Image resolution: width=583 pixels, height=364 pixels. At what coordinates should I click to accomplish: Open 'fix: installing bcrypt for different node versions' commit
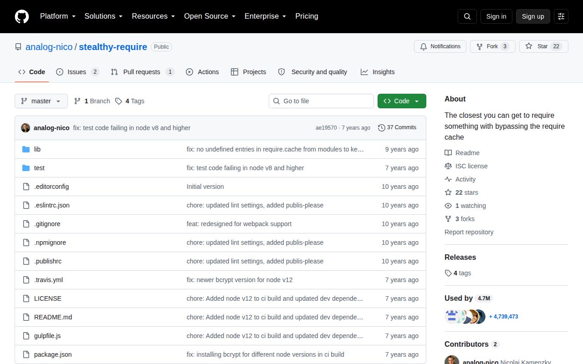tap(266, 354)
